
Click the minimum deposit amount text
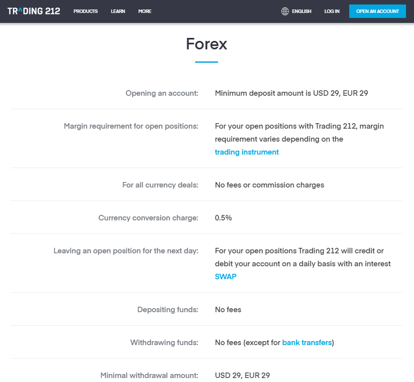point(291,93)
